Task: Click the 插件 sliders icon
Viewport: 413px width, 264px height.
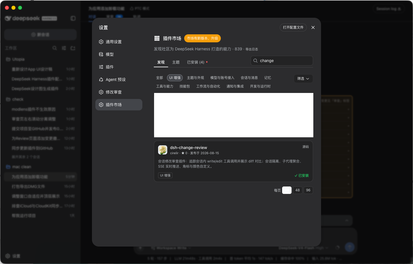Action: [101, 67]
